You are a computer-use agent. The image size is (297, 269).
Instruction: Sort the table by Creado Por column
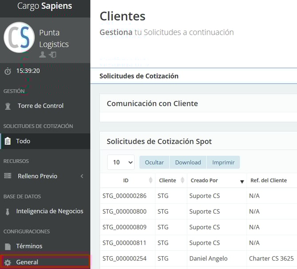(242, 181)
